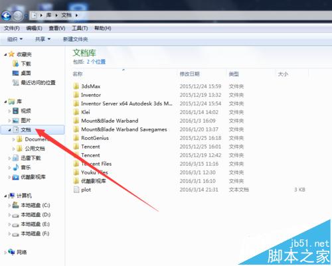
Task: Click the address bar library icon dropdown
Action: pos(34,15)
